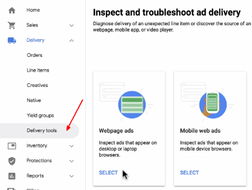This screenshot has height=190, width=252.
Task: Click the Home house icon
Action: pyautogui.click(x=12, y=10)
